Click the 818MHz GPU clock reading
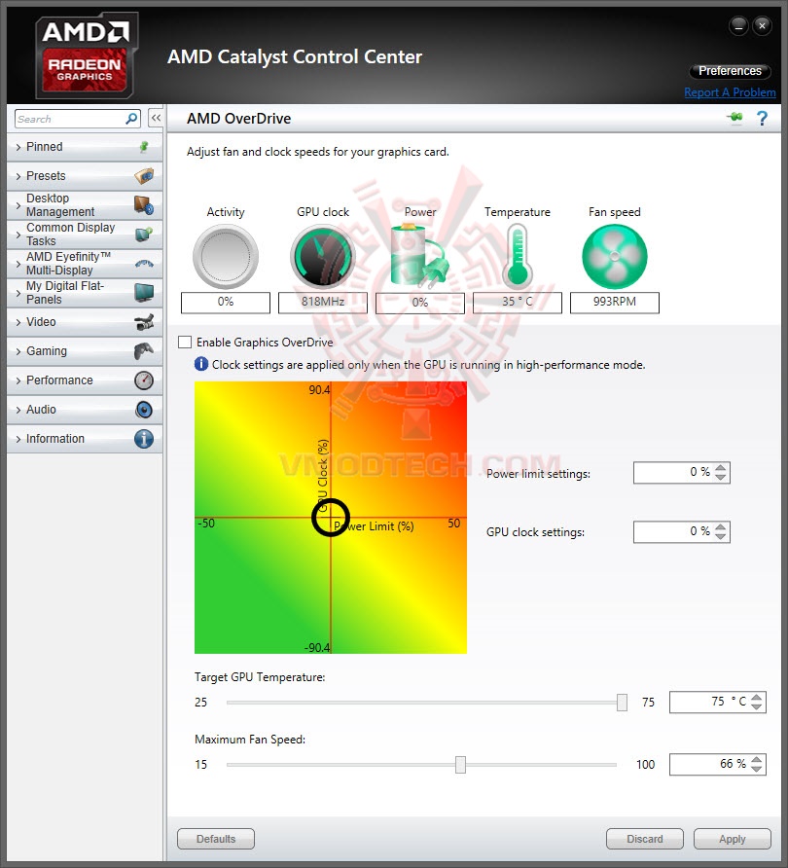 tap(323, 303)
